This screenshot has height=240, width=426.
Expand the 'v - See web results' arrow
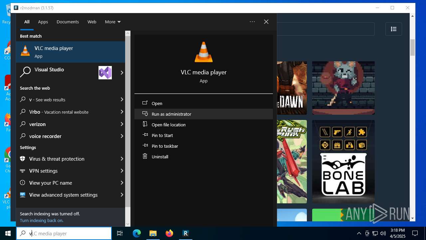(x=122, y=99)
